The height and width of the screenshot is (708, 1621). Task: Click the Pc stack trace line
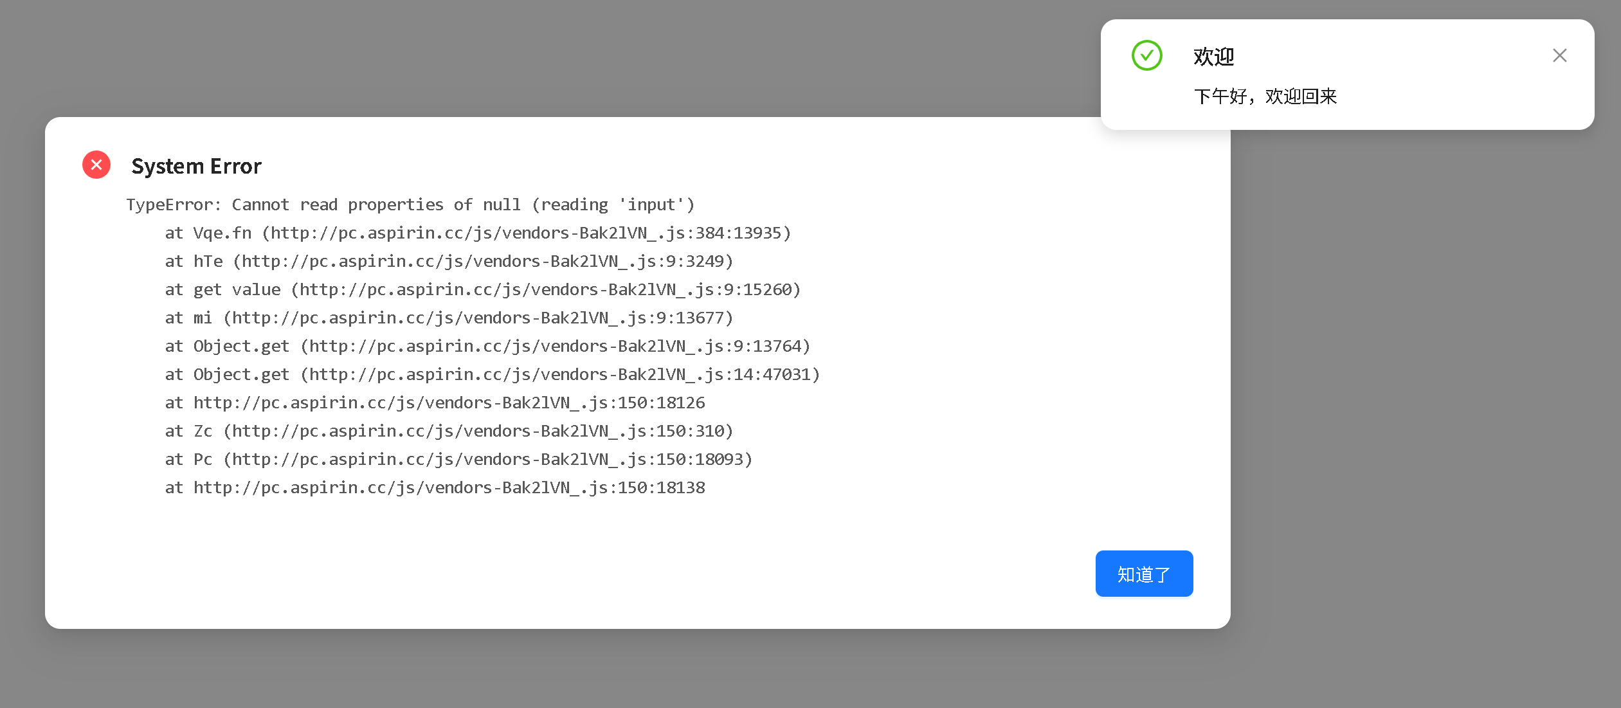[458, 459]
